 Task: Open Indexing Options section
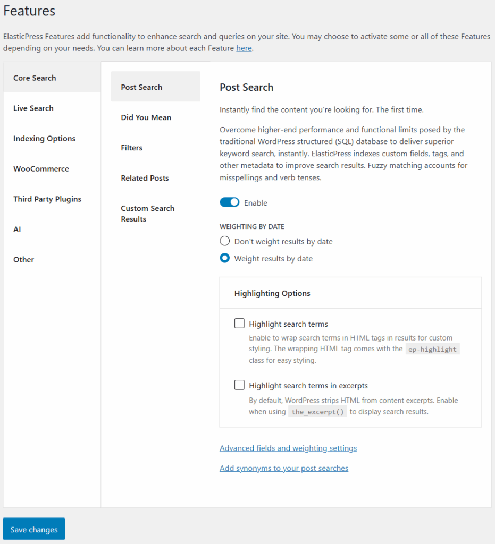point(45,139)
